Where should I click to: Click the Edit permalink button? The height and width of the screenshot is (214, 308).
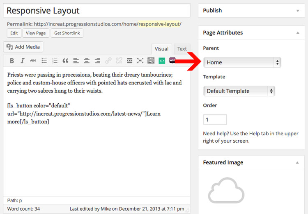pyautogui.click(x=14, y=33)
